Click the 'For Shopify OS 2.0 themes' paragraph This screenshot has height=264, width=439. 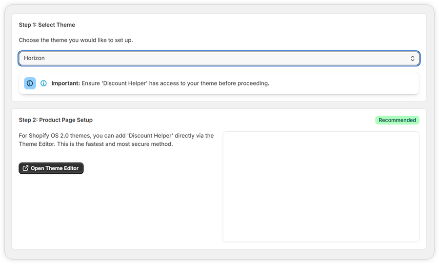click(x=116, y=140)
